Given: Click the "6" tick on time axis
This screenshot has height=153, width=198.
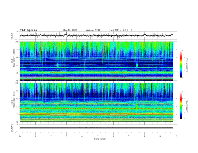Looking at the screenshot, I should (113, 136).
